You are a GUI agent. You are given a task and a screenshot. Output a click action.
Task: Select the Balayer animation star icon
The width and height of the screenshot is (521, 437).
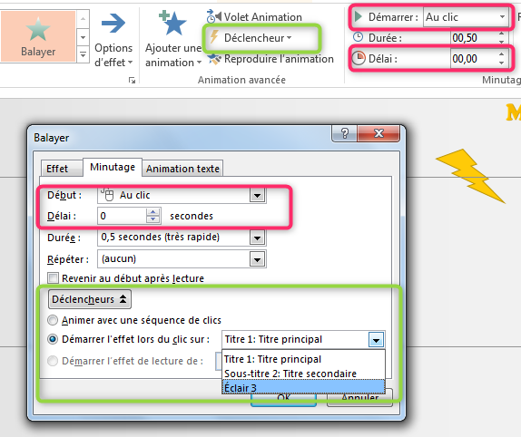(x=38, y=29)
